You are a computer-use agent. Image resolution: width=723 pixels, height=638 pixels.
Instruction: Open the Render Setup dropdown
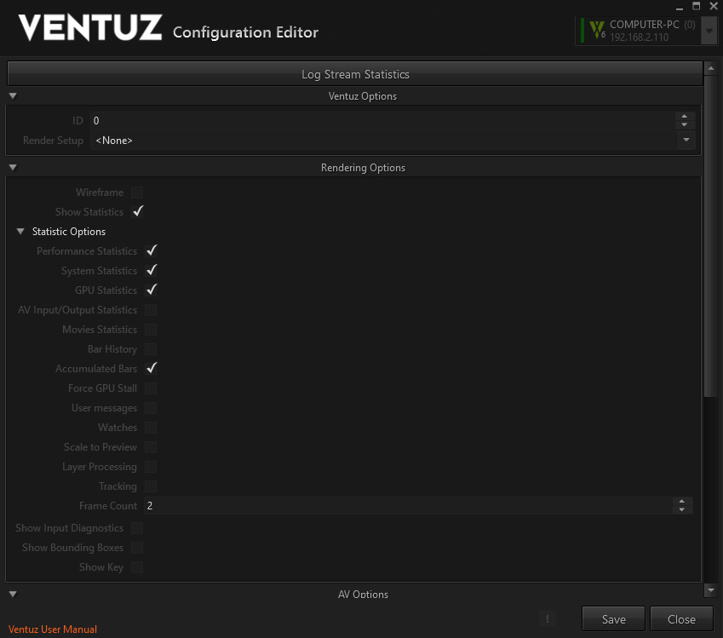pos(686,141)
